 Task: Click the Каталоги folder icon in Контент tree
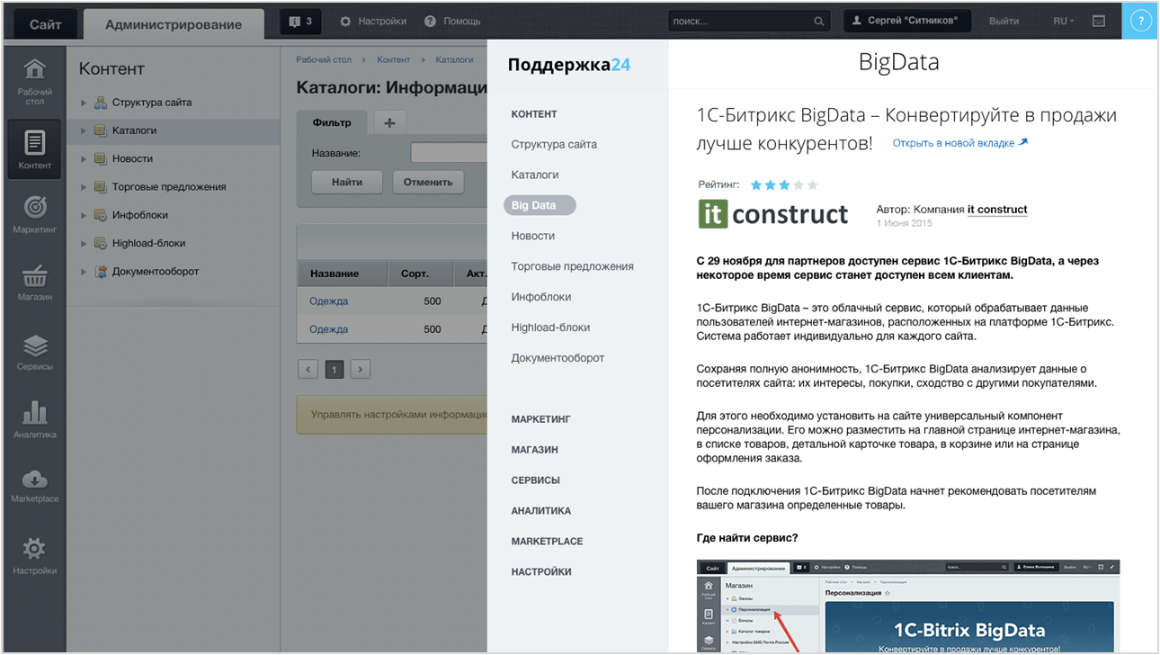[101, 130]
